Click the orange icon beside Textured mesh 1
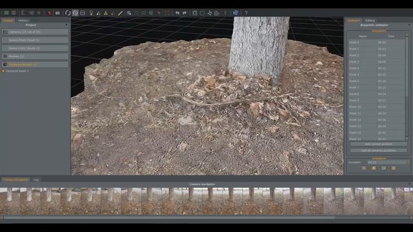Image resolution: width=413 pixels, height=232 pixels. tap(3, 71)
